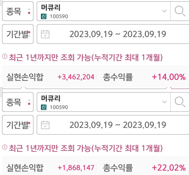Select the upper 2023.09.19 ~ 2023.09.19 date field
This screenshot has width=189, height=175.
(x=113, y=34)
